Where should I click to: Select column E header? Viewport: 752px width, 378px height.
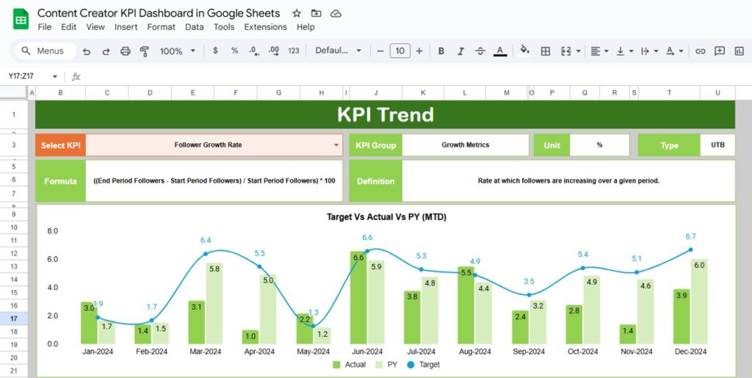coord(193,93)
